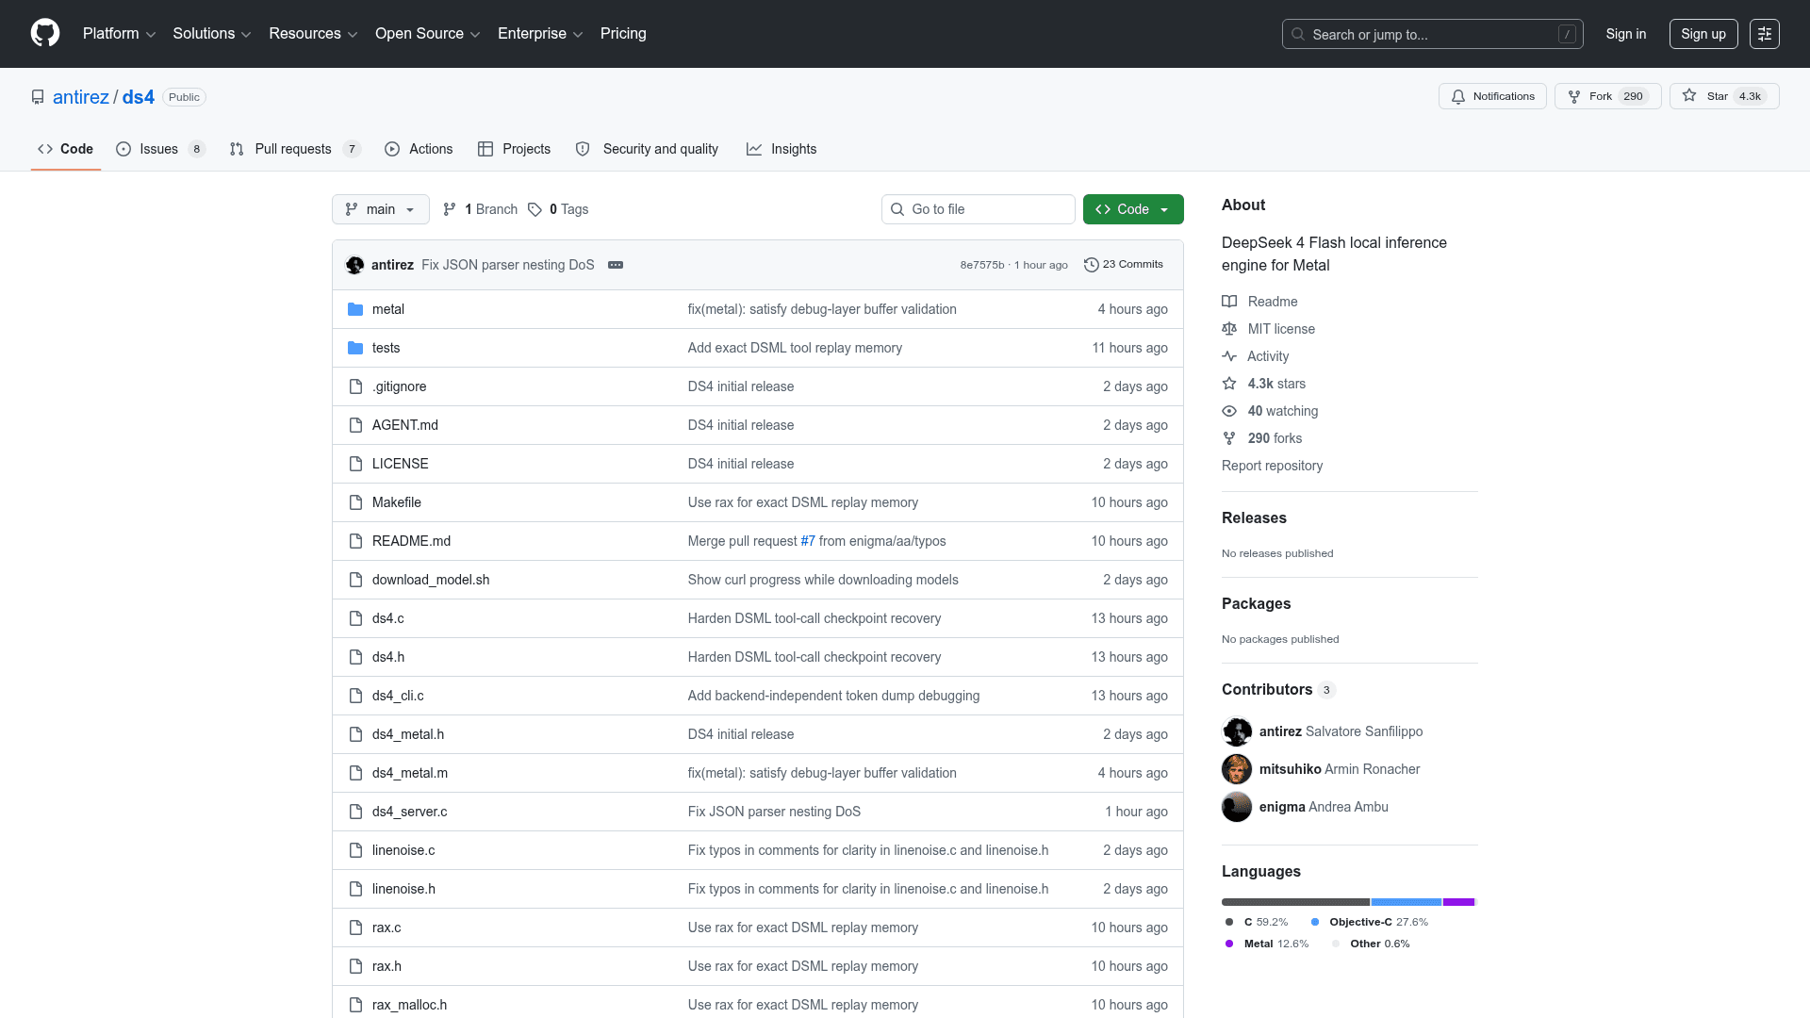This screenshot has width=1810, height=1018.
Task: Click the stars icon in About
Action: [x=1229, y=384]
